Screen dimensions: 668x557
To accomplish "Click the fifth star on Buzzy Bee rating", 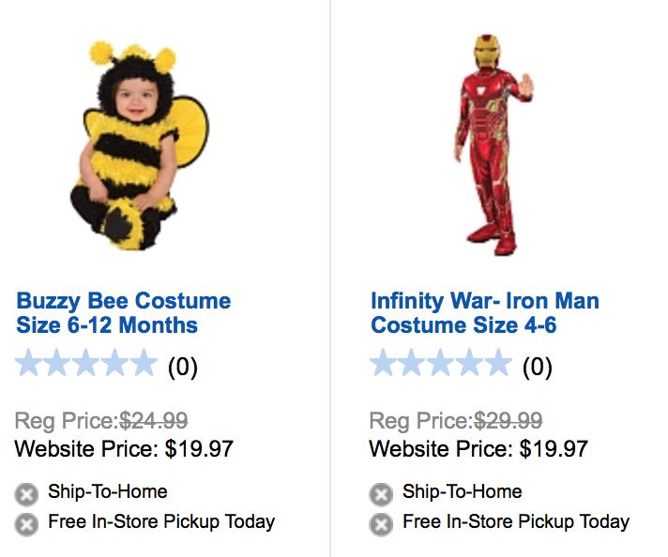I will pos(142,364).
